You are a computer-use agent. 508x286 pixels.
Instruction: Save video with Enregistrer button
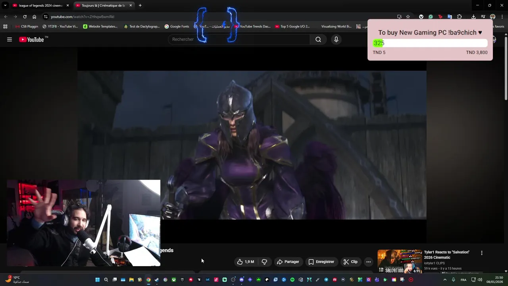coord(321,262)
